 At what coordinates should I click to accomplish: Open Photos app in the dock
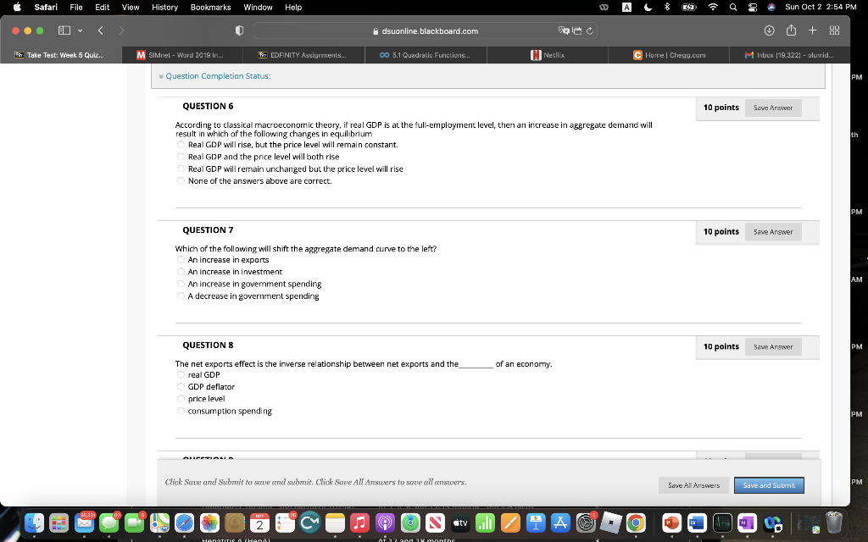[209, 522]
